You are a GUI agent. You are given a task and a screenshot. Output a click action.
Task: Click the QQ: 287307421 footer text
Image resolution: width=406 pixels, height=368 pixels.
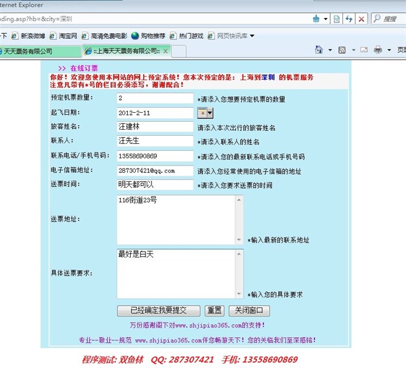[x=182, y=360]
